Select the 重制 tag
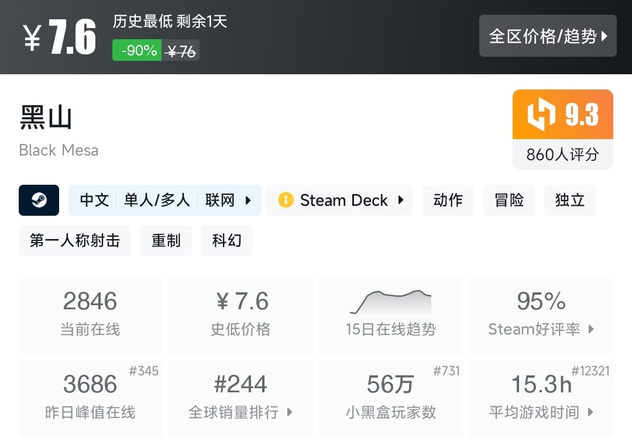The height and width of the screenshot is (442, 632). (x=166, y=240)
